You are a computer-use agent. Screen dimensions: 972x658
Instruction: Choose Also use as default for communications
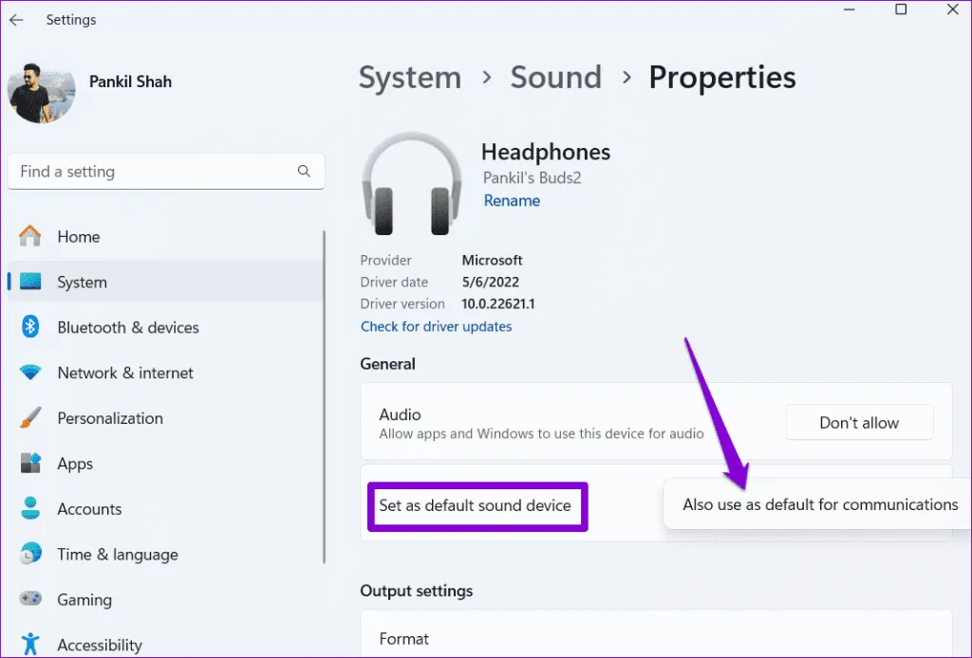pyautogui.click(x=820, y=504)
